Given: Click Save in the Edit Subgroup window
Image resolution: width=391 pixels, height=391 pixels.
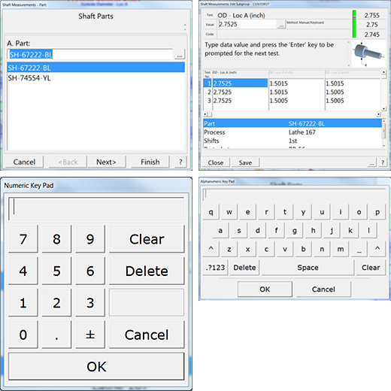Looking at the screenshot, I should click(245, 162).
